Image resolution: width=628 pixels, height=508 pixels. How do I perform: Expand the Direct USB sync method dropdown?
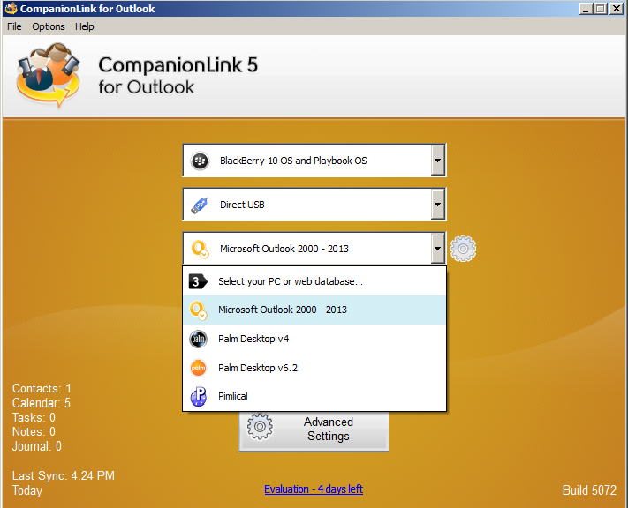click(437, 205)
